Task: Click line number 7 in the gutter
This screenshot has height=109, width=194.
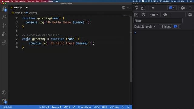Action: click(x=17, y=39)
